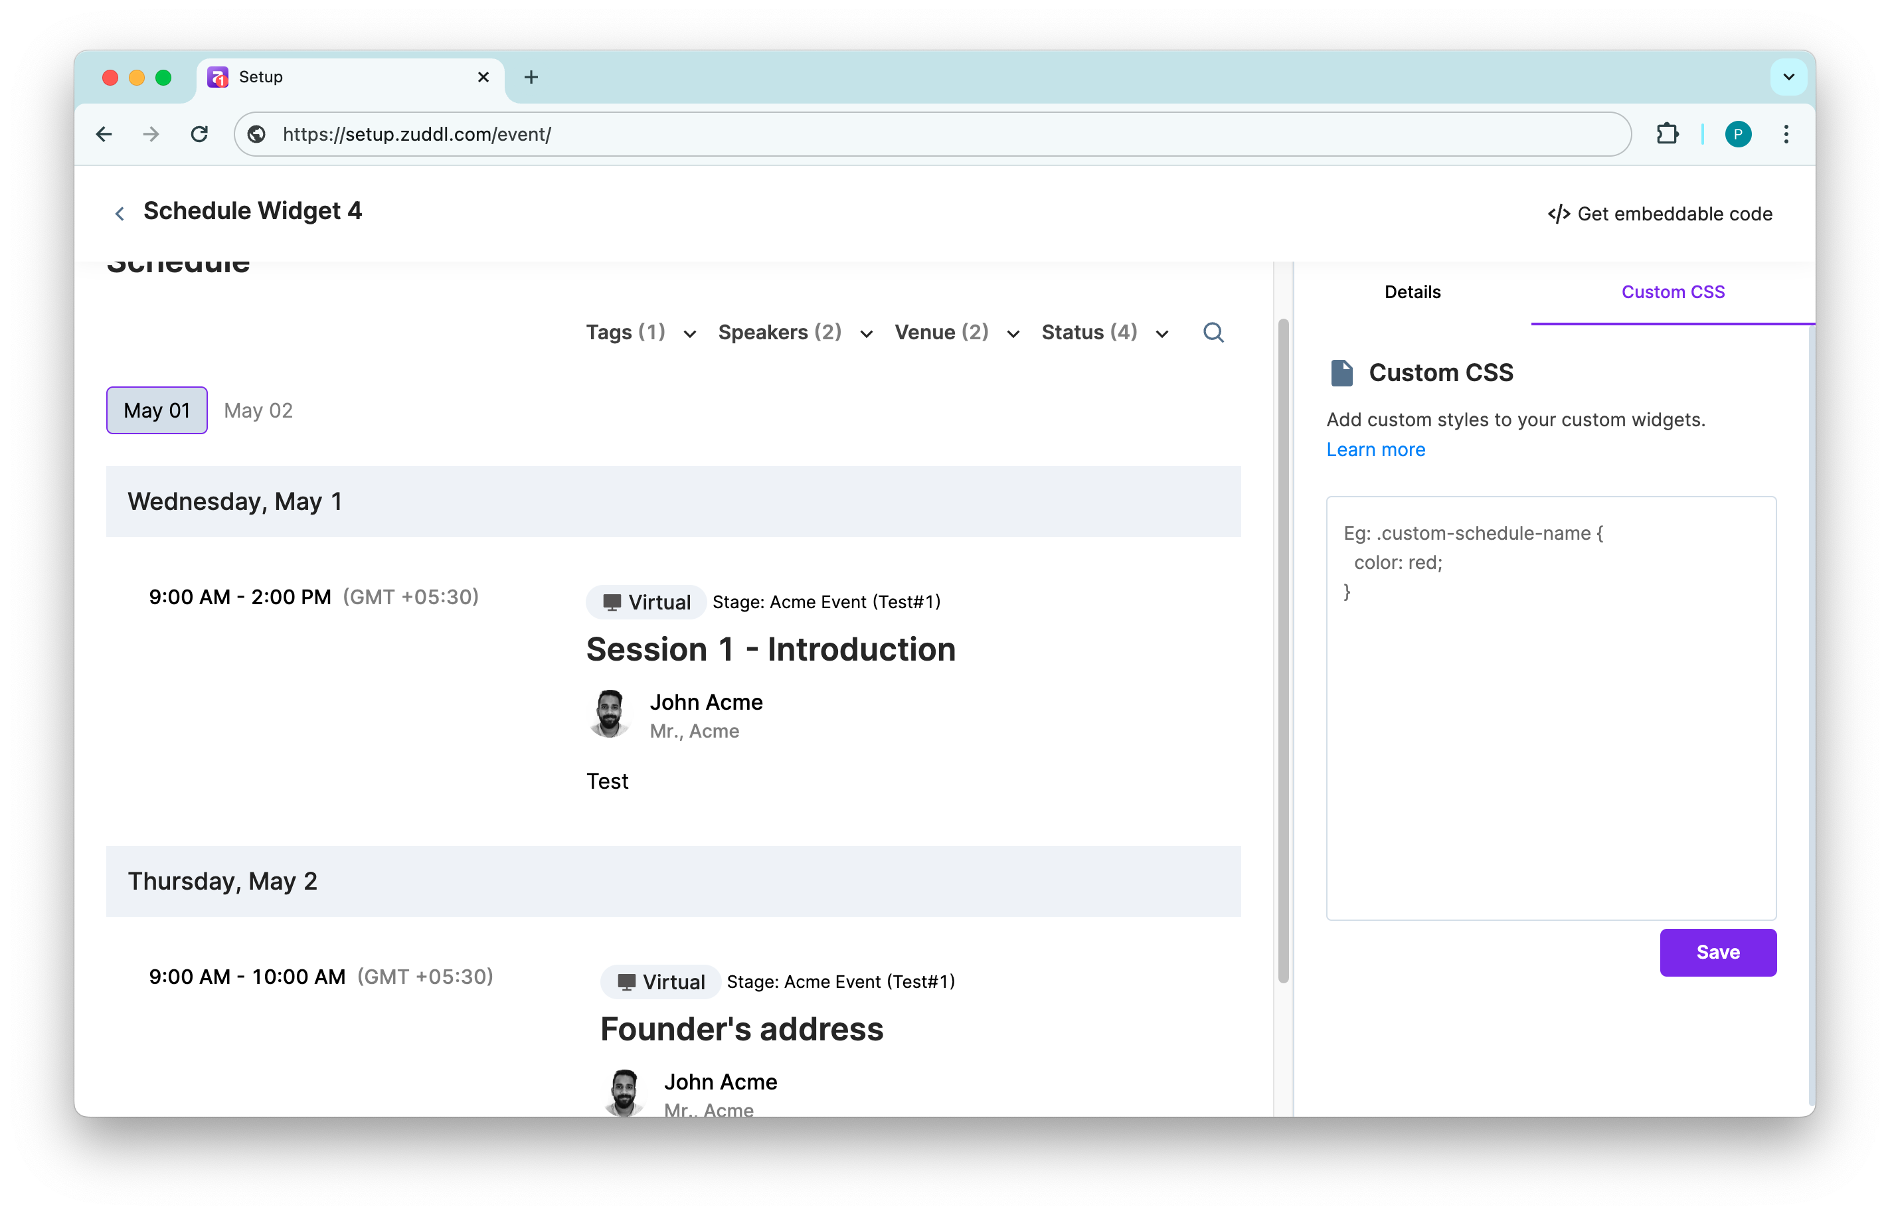Click the site info icon in address bar
The height and width of the screenshot is (1215, 1890).
coord(256,134)
